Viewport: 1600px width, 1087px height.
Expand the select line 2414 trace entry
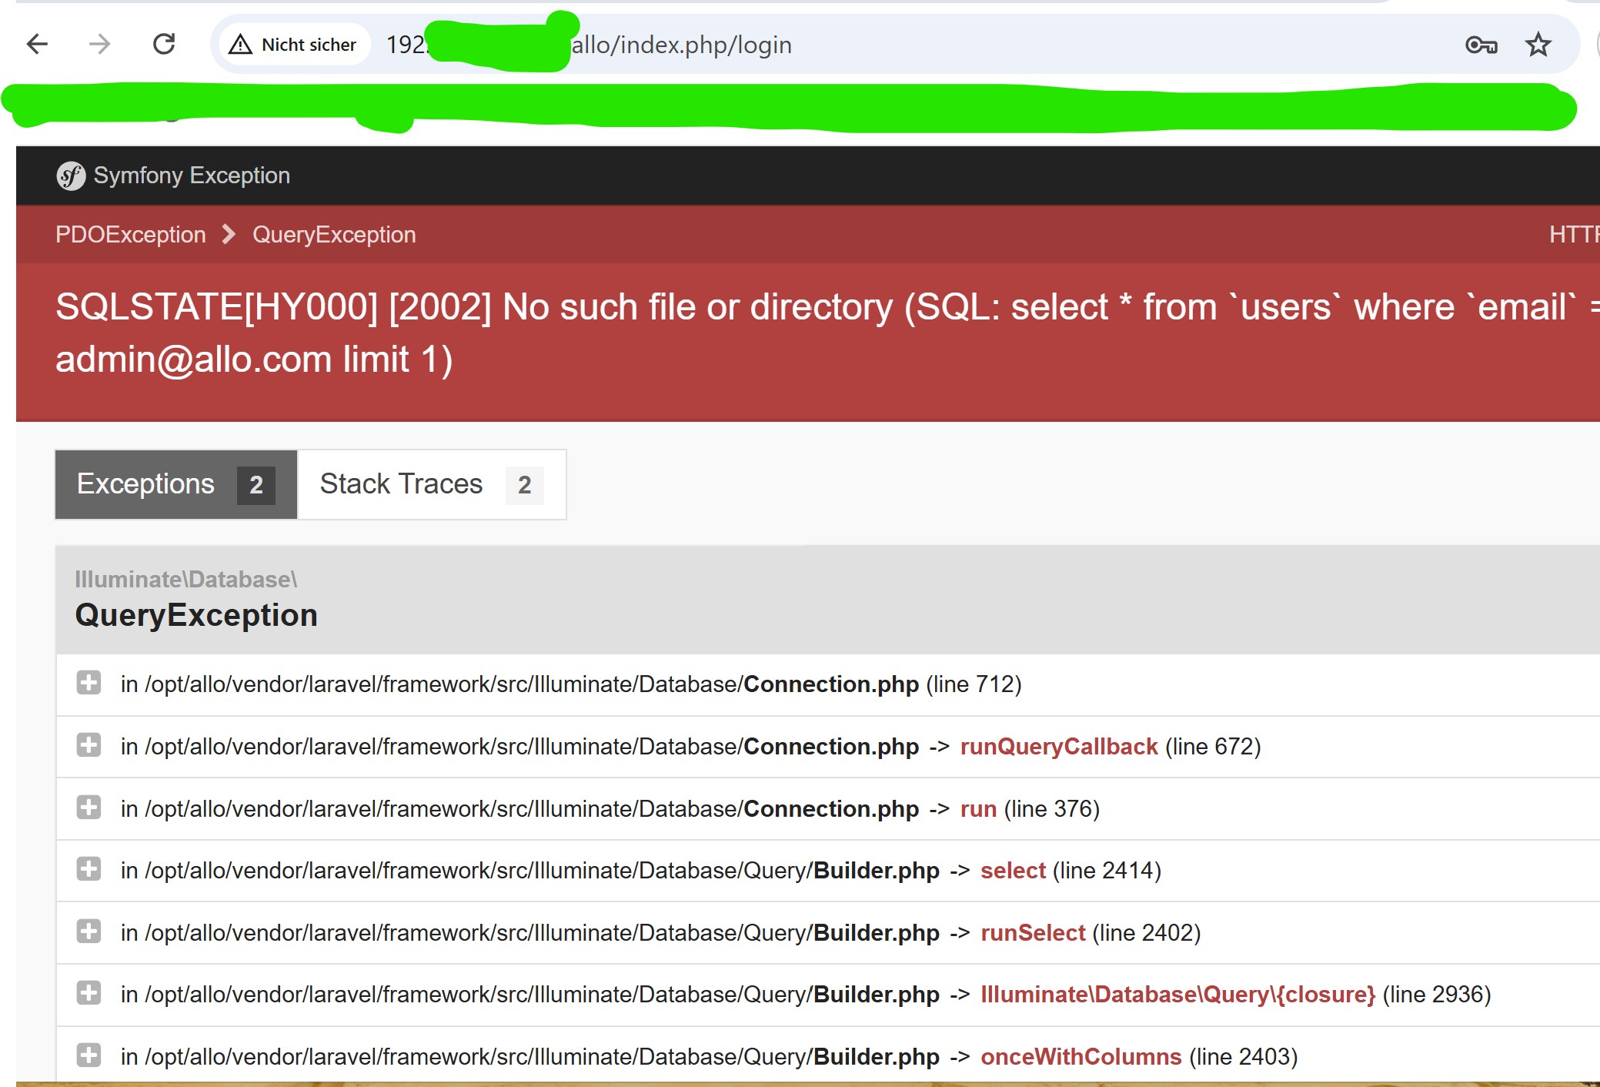89,869
